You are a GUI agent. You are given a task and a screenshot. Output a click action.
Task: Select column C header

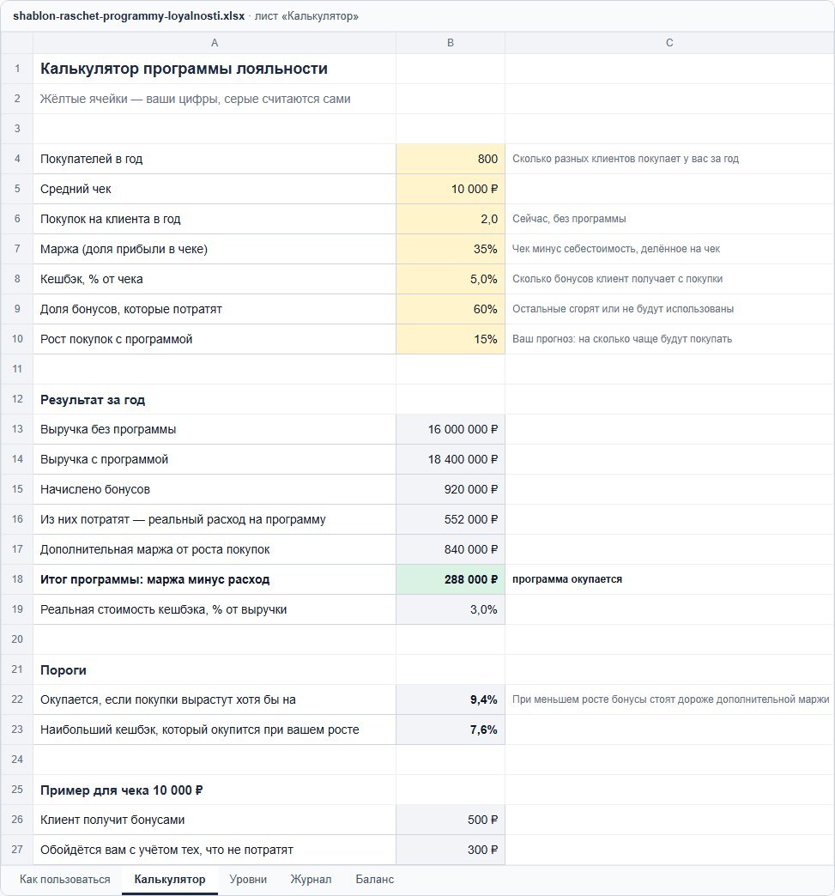point(669,43)
